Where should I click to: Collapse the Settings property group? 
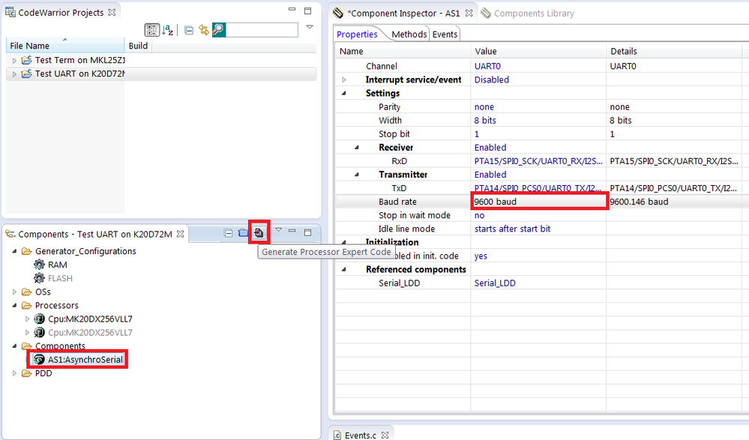coord(344,93)
